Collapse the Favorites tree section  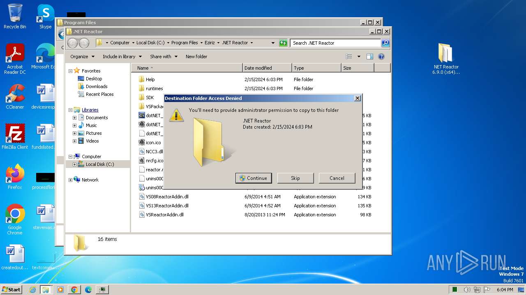click(x=70, y=71)
